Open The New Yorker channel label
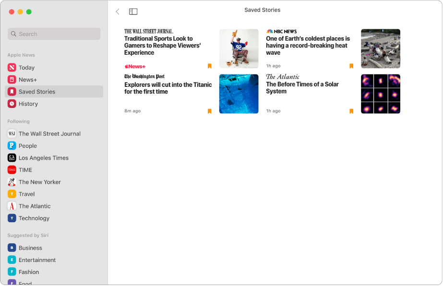Screen dimensions: 443x286 [x=40, y=182]
